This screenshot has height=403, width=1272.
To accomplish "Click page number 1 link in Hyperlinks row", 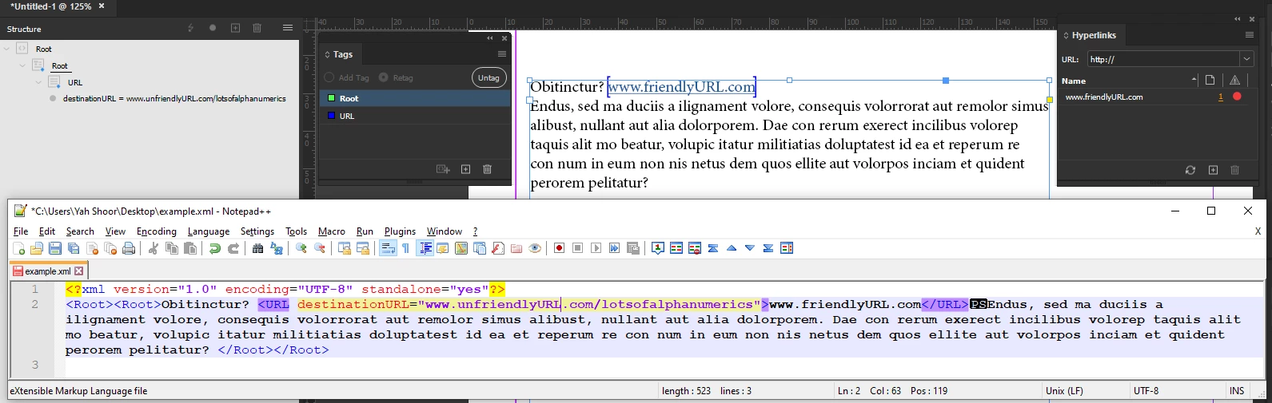I will click(1221, 97).
